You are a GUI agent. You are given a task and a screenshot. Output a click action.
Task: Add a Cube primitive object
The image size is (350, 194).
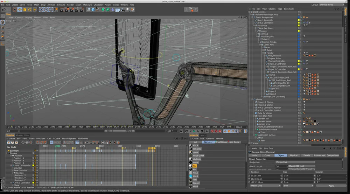point(93,9)
